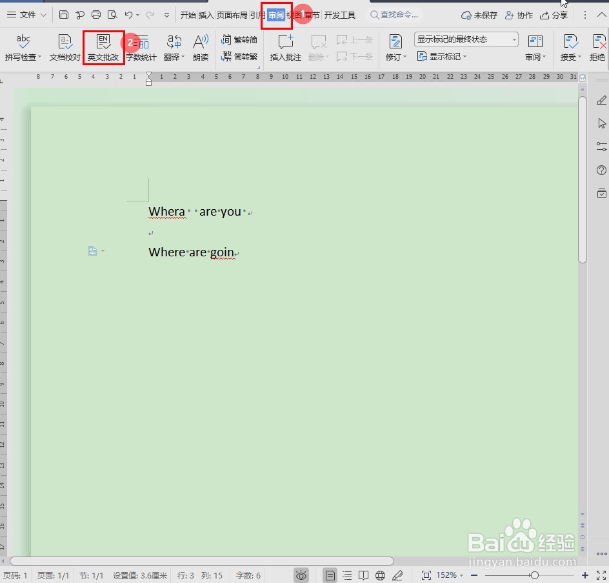Click the Save icon in quick toolbar
This screenshot has width=609, height=583.
[64, 15]
